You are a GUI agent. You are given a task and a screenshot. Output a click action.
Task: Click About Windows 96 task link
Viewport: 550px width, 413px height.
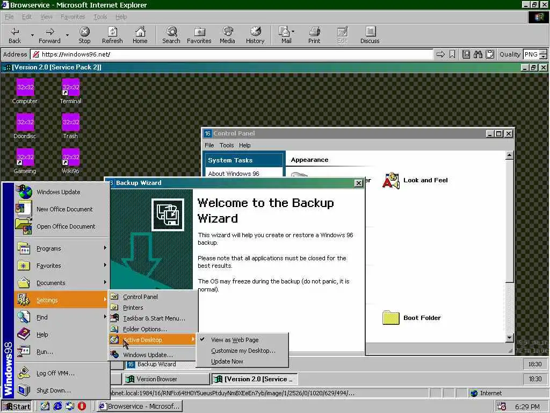click(234, 174)
